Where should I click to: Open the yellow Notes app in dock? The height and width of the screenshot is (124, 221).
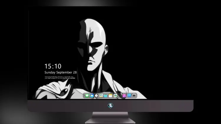pos(111,95)
